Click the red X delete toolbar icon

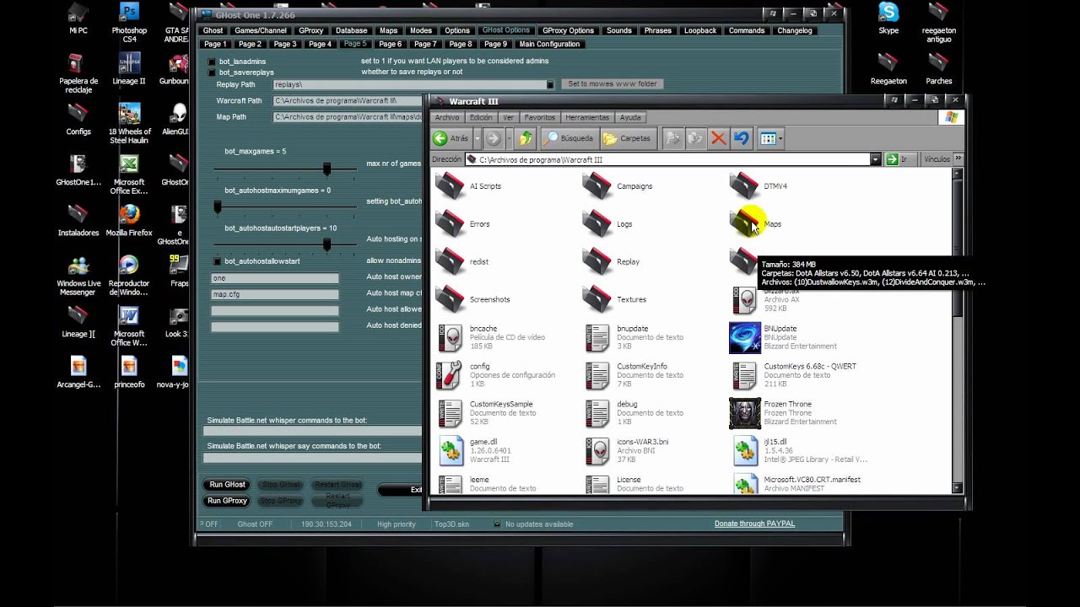coord(718,138)
